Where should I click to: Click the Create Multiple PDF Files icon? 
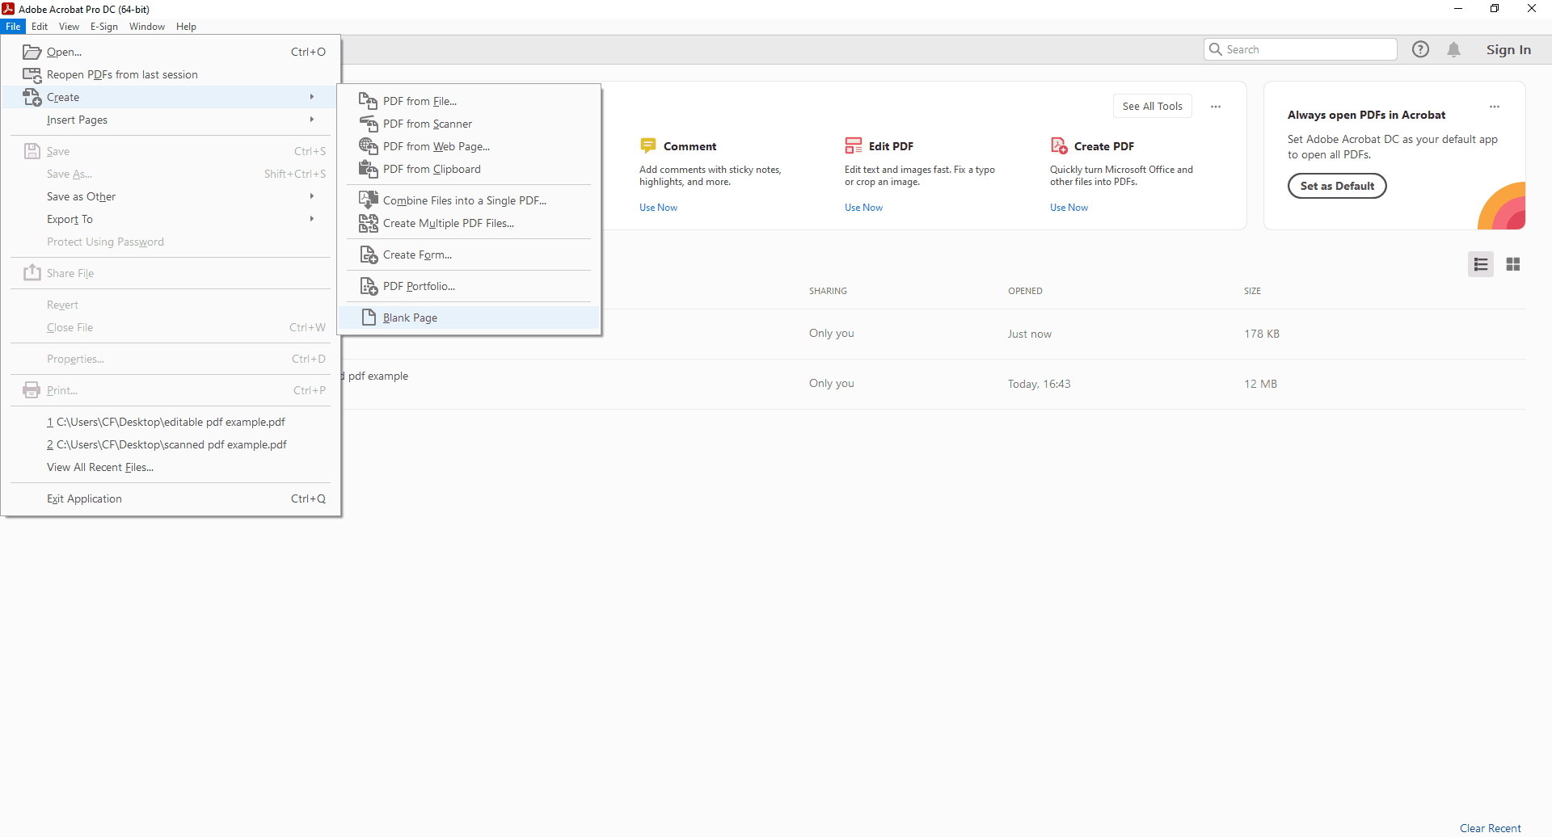[368, 223]
